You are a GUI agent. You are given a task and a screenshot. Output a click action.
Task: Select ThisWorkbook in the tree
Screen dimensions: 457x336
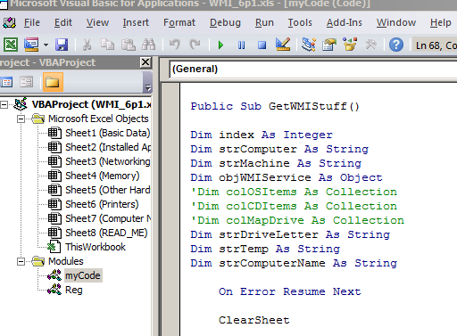(x=96, y=247)
